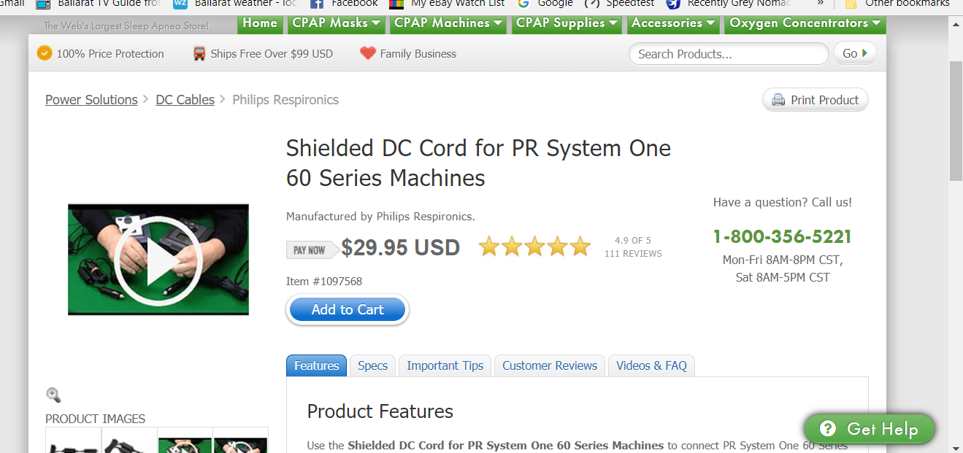Viewport: 963px width, 453px height.
Task: Click the Get Help question mark icon
Action: [827, 429]
